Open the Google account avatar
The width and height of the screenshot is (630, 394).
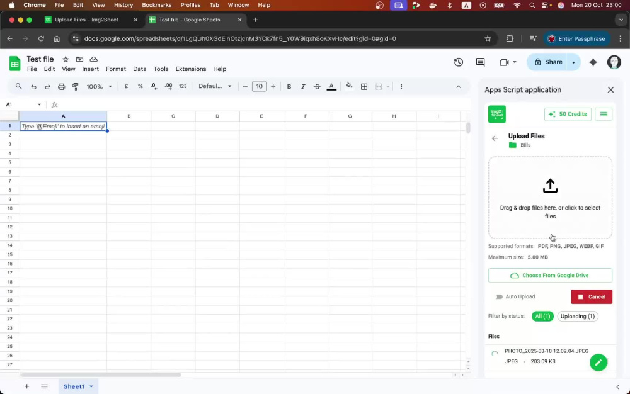click(614, 62)
